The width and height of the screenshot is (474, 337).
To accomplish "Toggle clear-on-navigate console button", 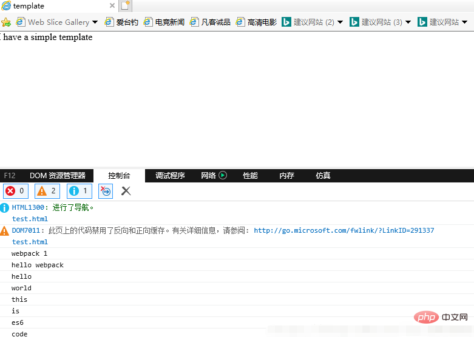I will (x=106, y=191).
